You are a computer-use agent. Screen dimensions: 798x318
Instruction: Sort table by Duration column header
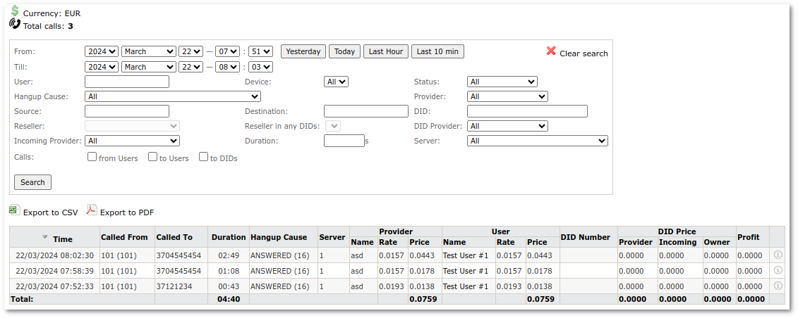(x=229, y=237)
